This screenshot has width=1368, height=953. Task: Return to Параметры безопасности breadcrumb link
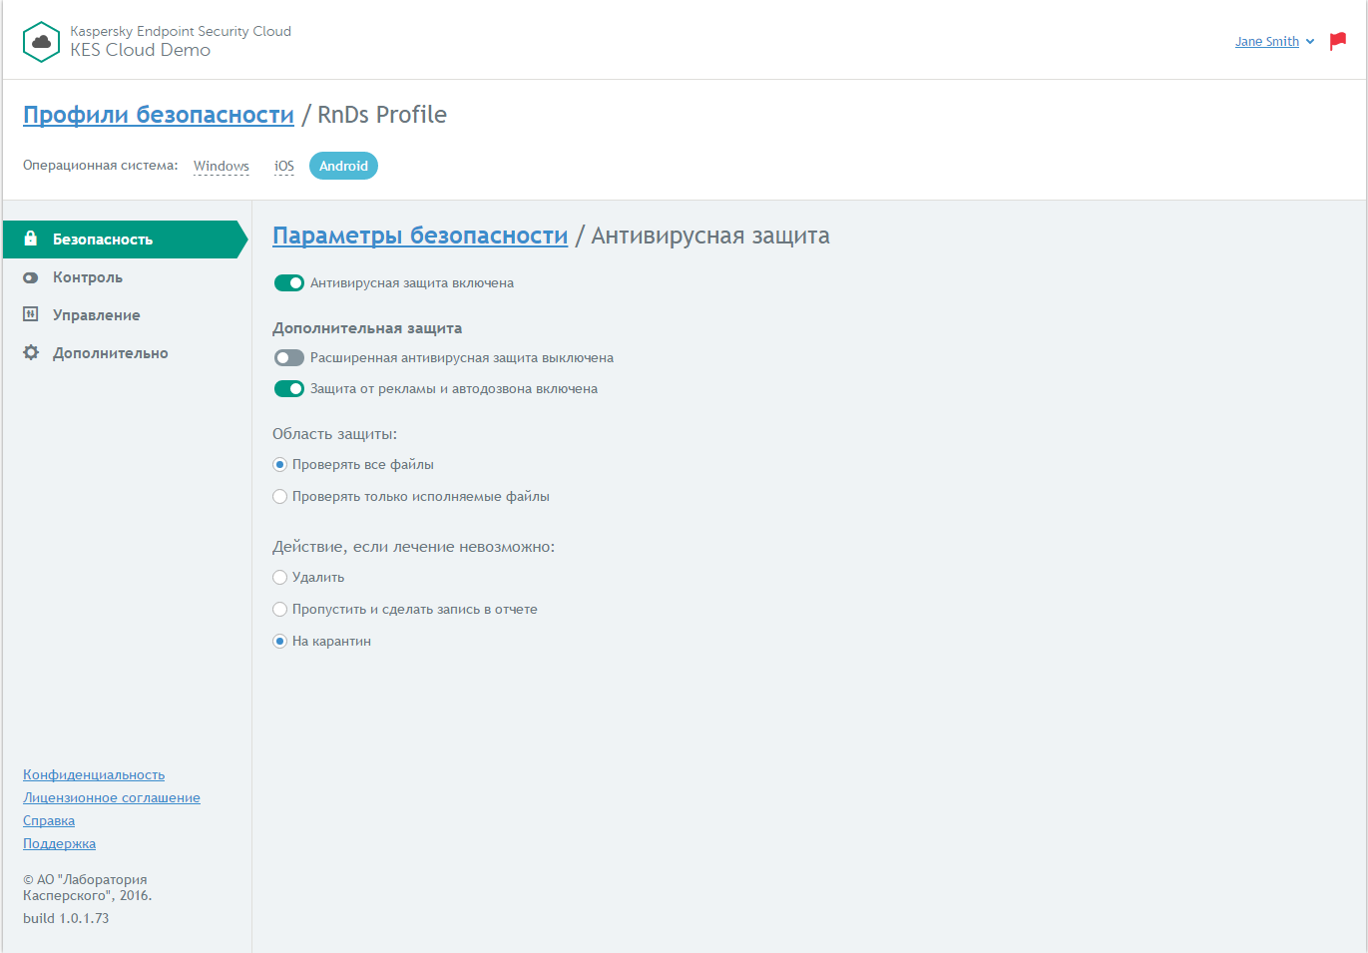[x=420, y=236]
